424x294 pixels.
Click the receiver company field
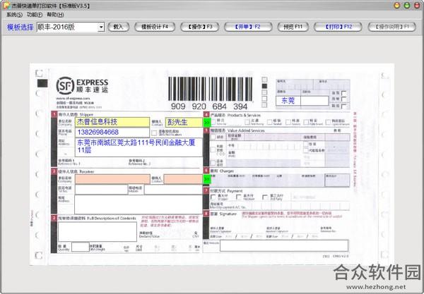[x=112, y=179]
